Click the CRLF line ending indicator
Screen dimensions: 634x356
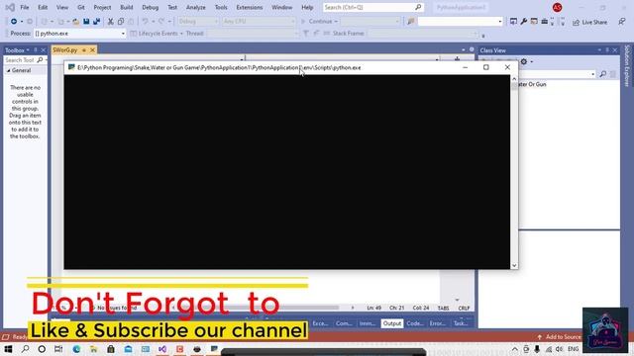pos(464,308)
